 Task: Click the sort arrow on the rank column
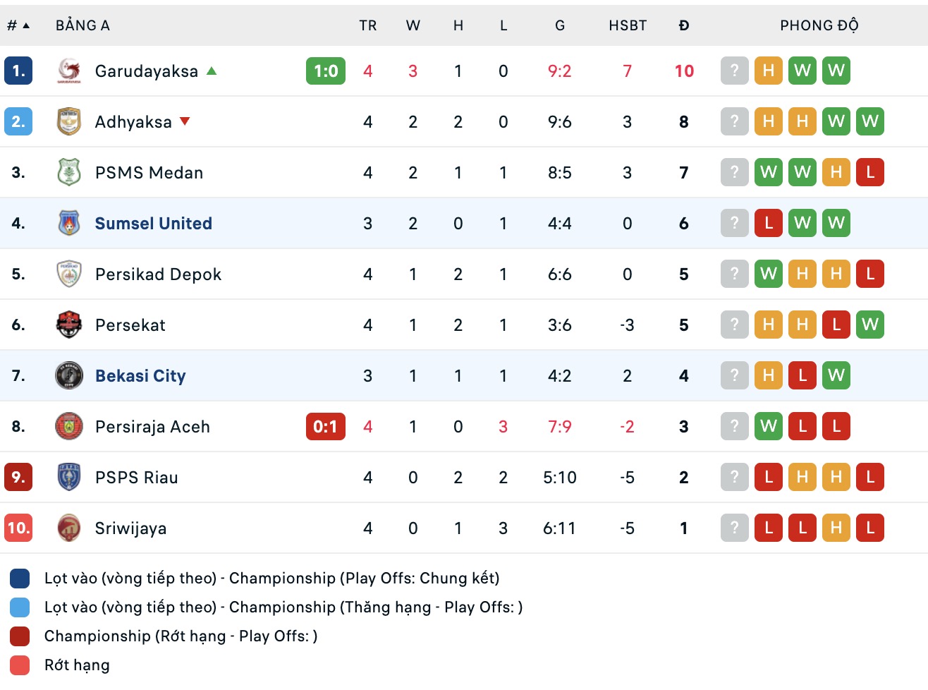click(x=27, y=25)
